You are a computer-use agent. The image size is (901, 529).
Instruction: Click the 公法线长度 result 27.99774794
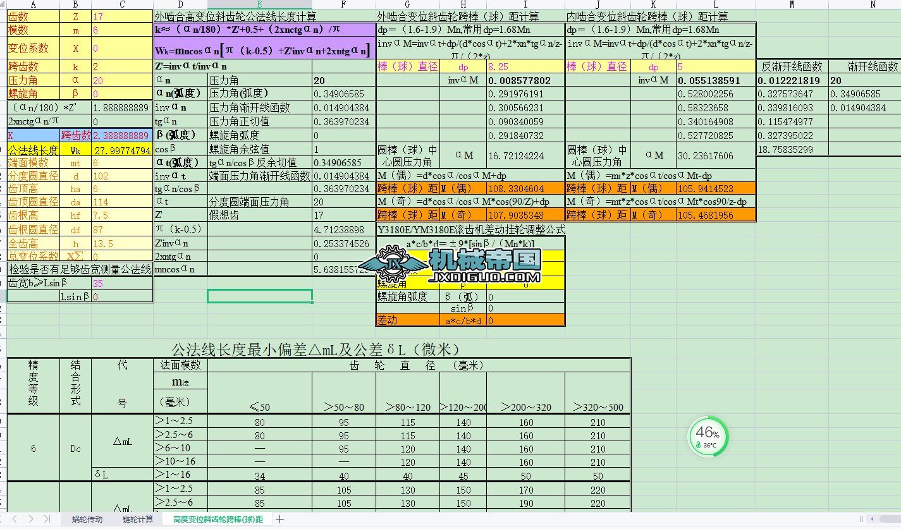pos(122,150)
